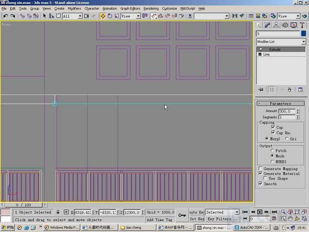309x232 pixels.
Task: Click the Amount value field
Action: [x=287, y=111]
